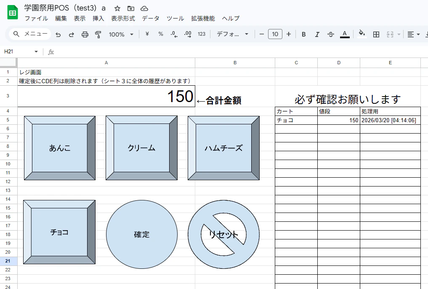Toggle bold formatting
The width and height of the screenshot is (428, 289).
click(303, 34)
